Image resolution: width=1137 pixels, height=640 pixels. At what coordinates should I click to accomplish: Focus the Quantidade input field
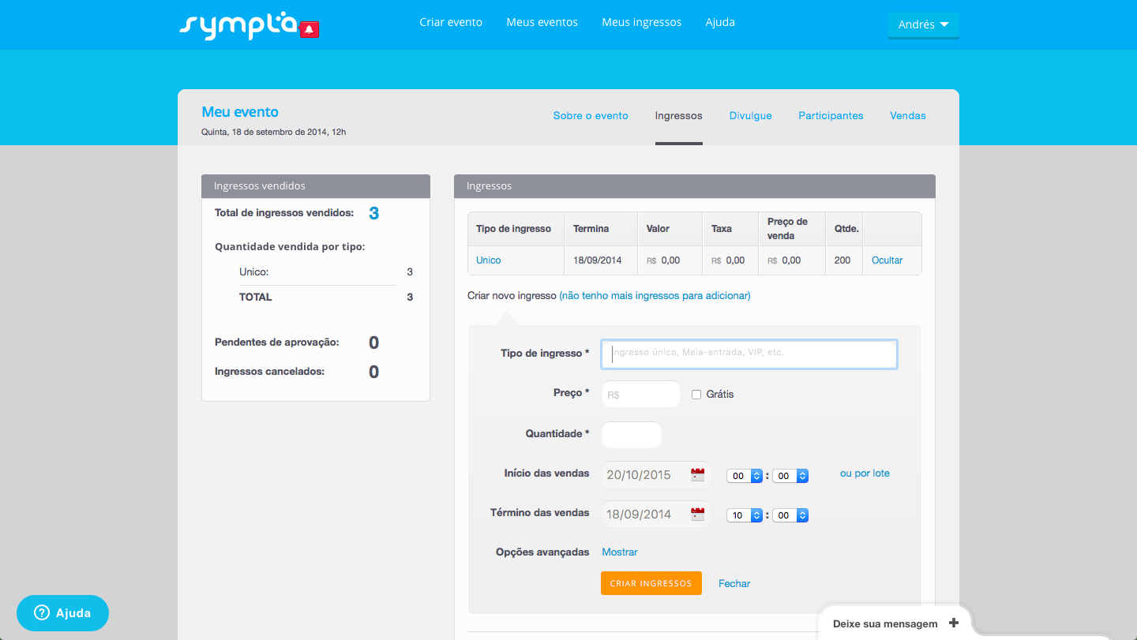[631, 435]
